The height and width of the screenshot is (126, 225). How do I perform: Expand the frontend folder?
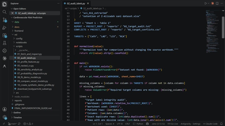point(13,31)
